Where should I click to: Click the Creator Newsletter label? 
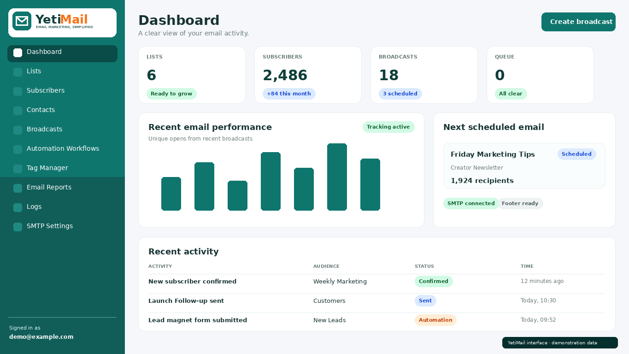(477, 168)
